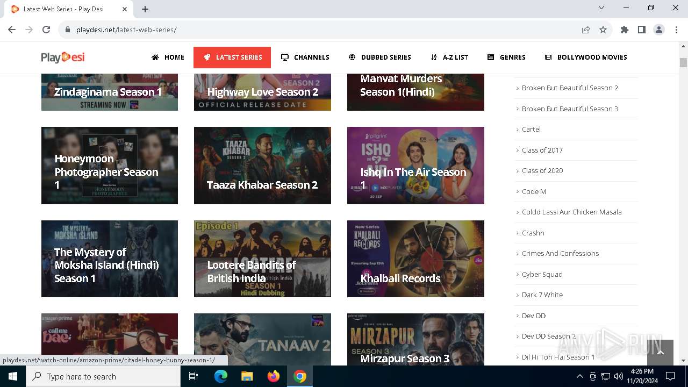Open the volume speaker tray icon
The height and width of the screenshot is (387, 688).
coord(619,376)
